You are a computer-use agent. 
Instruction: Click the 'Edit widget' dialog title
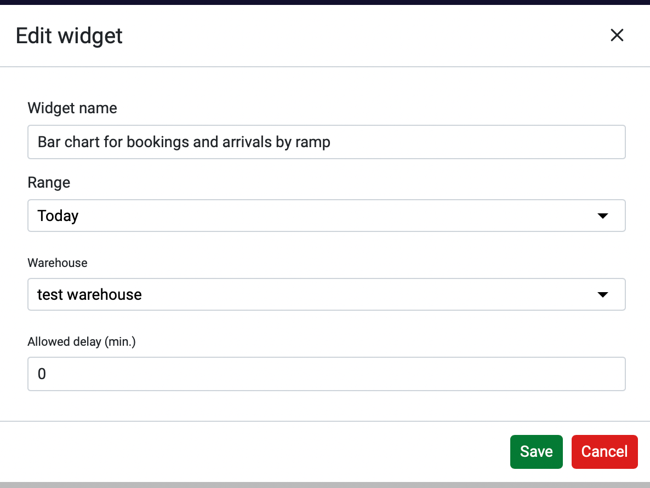point(69,36)
